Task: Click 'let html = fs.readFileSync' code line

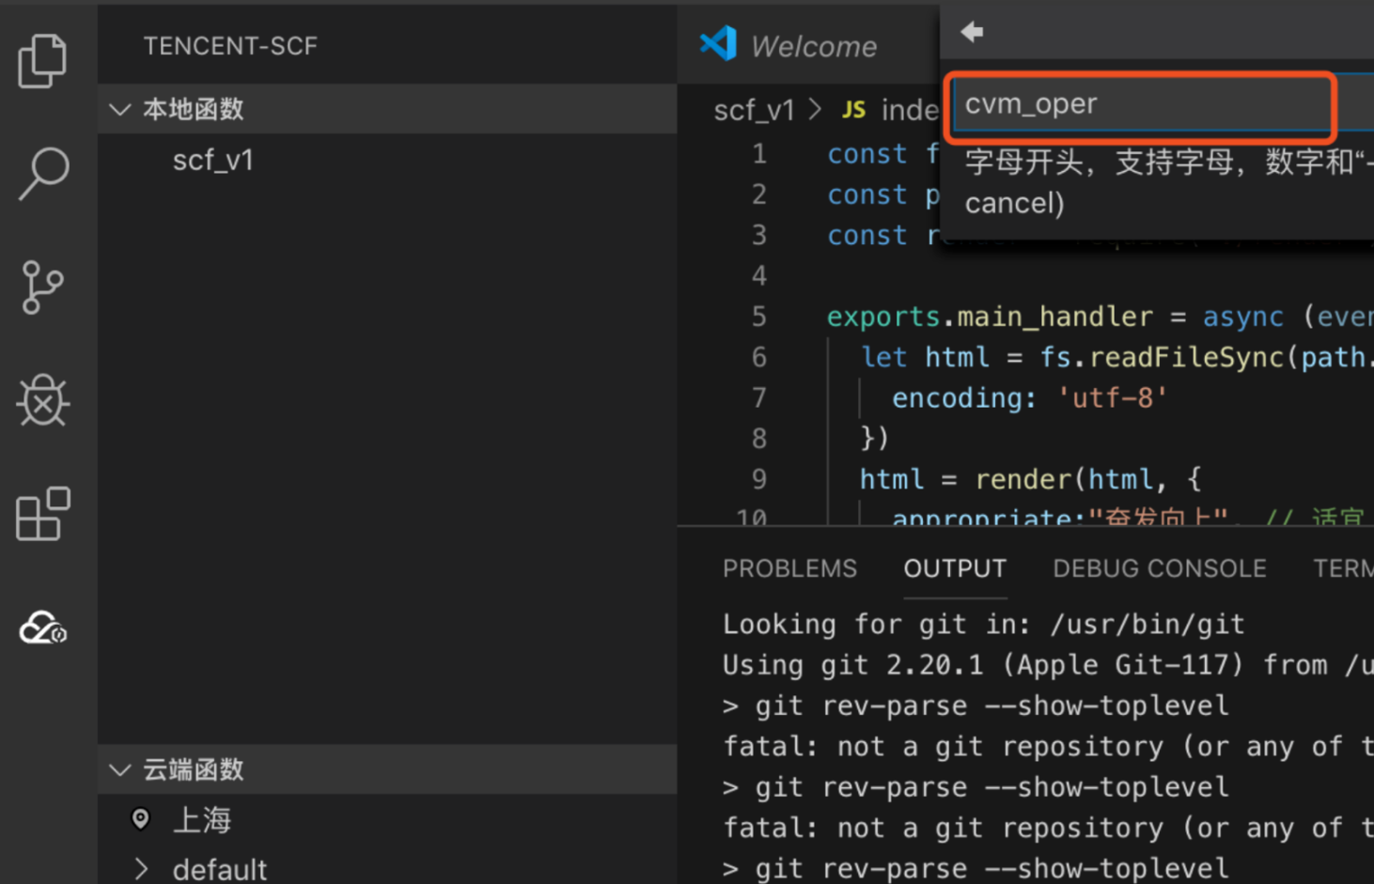Action: click(x=1116, y=358)
